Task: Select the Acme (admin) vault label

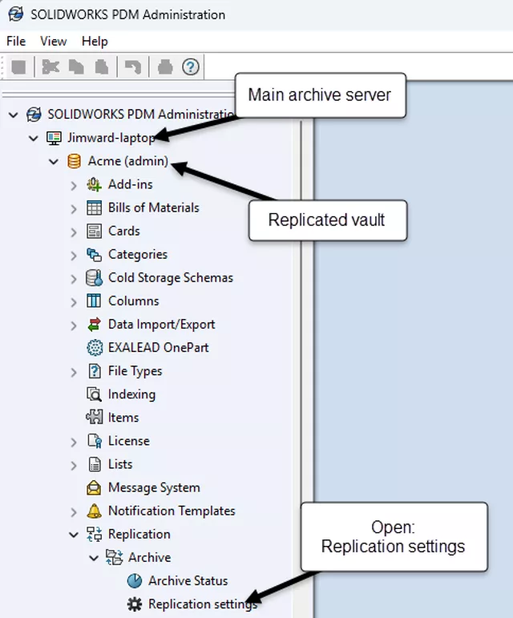Action: pos(128,161)
